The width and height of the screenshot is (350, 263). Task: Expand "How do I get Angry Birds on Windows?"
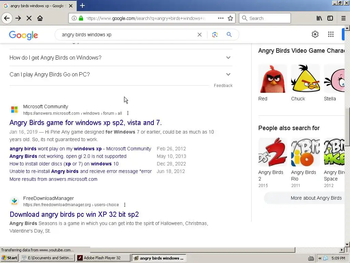[121, 58]
